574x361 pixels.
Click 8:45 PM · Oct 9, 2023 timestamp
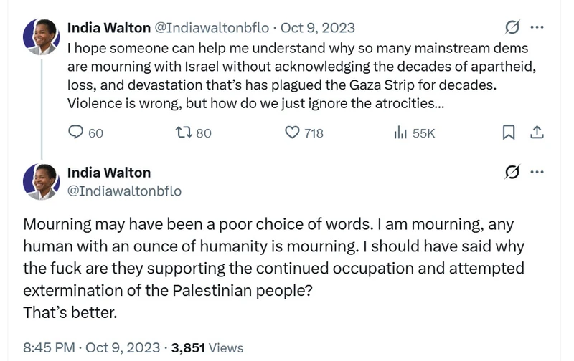(x=92, y=347)
